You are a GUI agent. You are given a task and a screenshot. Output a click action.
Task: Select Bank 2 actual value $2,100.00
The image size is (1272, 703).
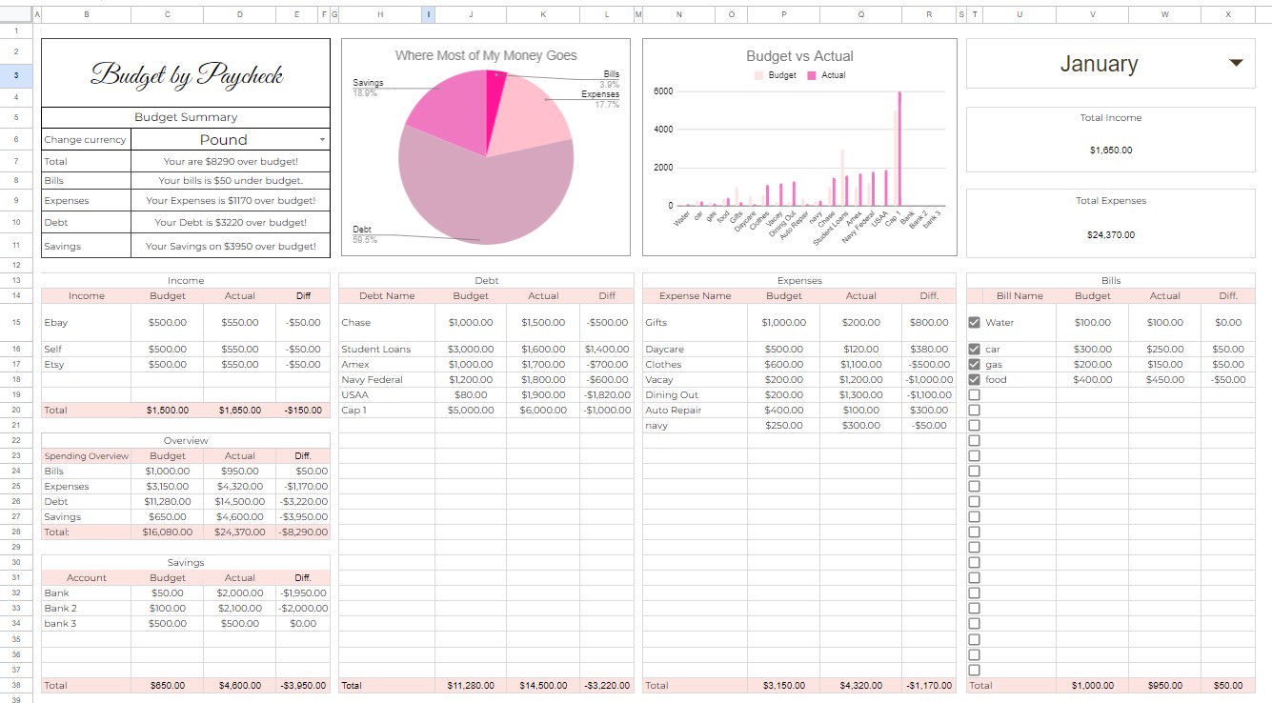point(239,608)
